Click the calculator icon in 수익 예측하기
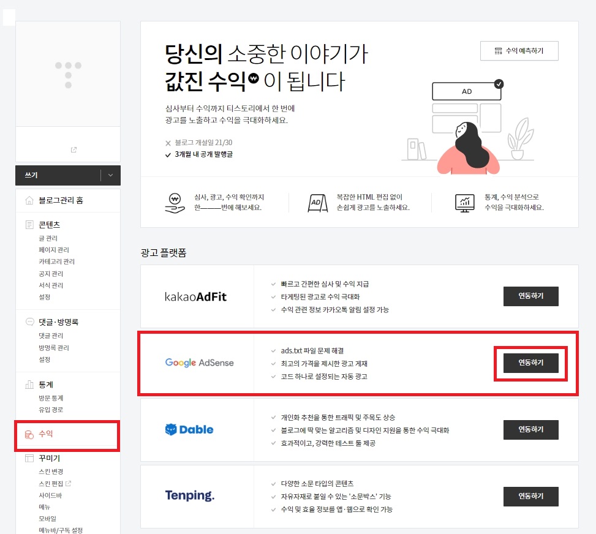596x534 pixels. pos(498,51)
